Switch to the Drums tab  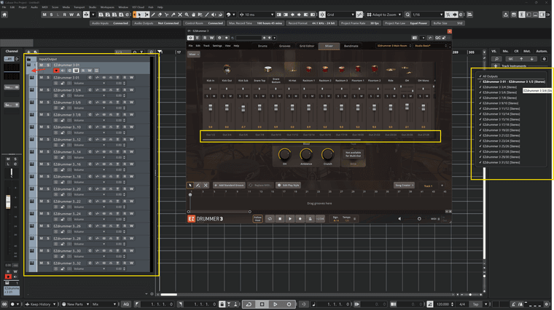[262, 46]
